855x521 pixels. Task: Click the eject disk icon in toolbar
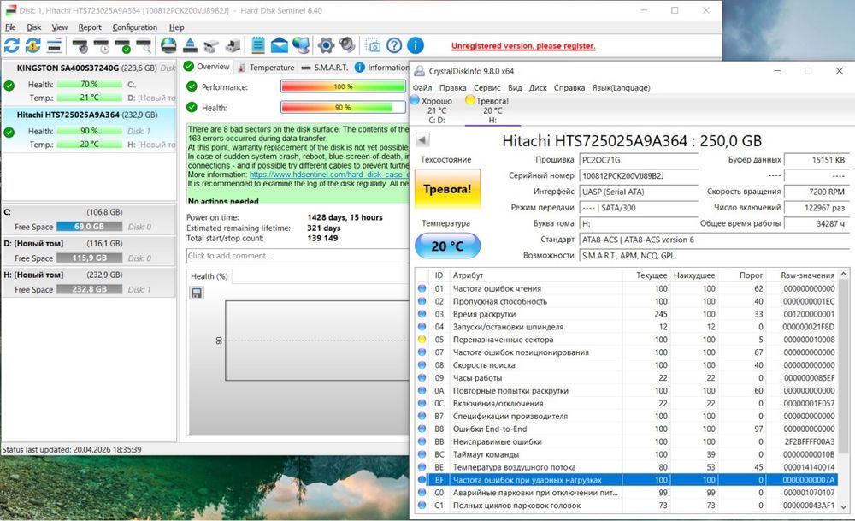(190, 46)
